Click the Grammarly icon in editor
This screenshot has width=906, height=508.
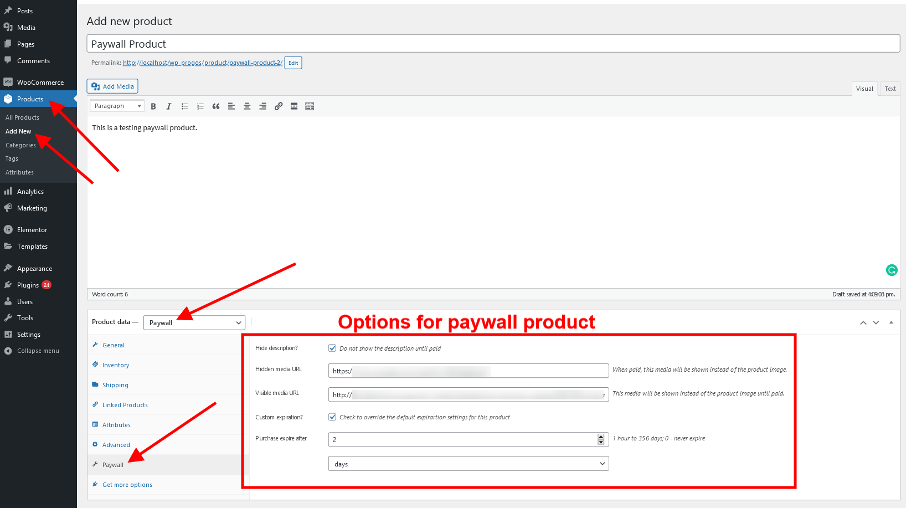click(892, 270)
